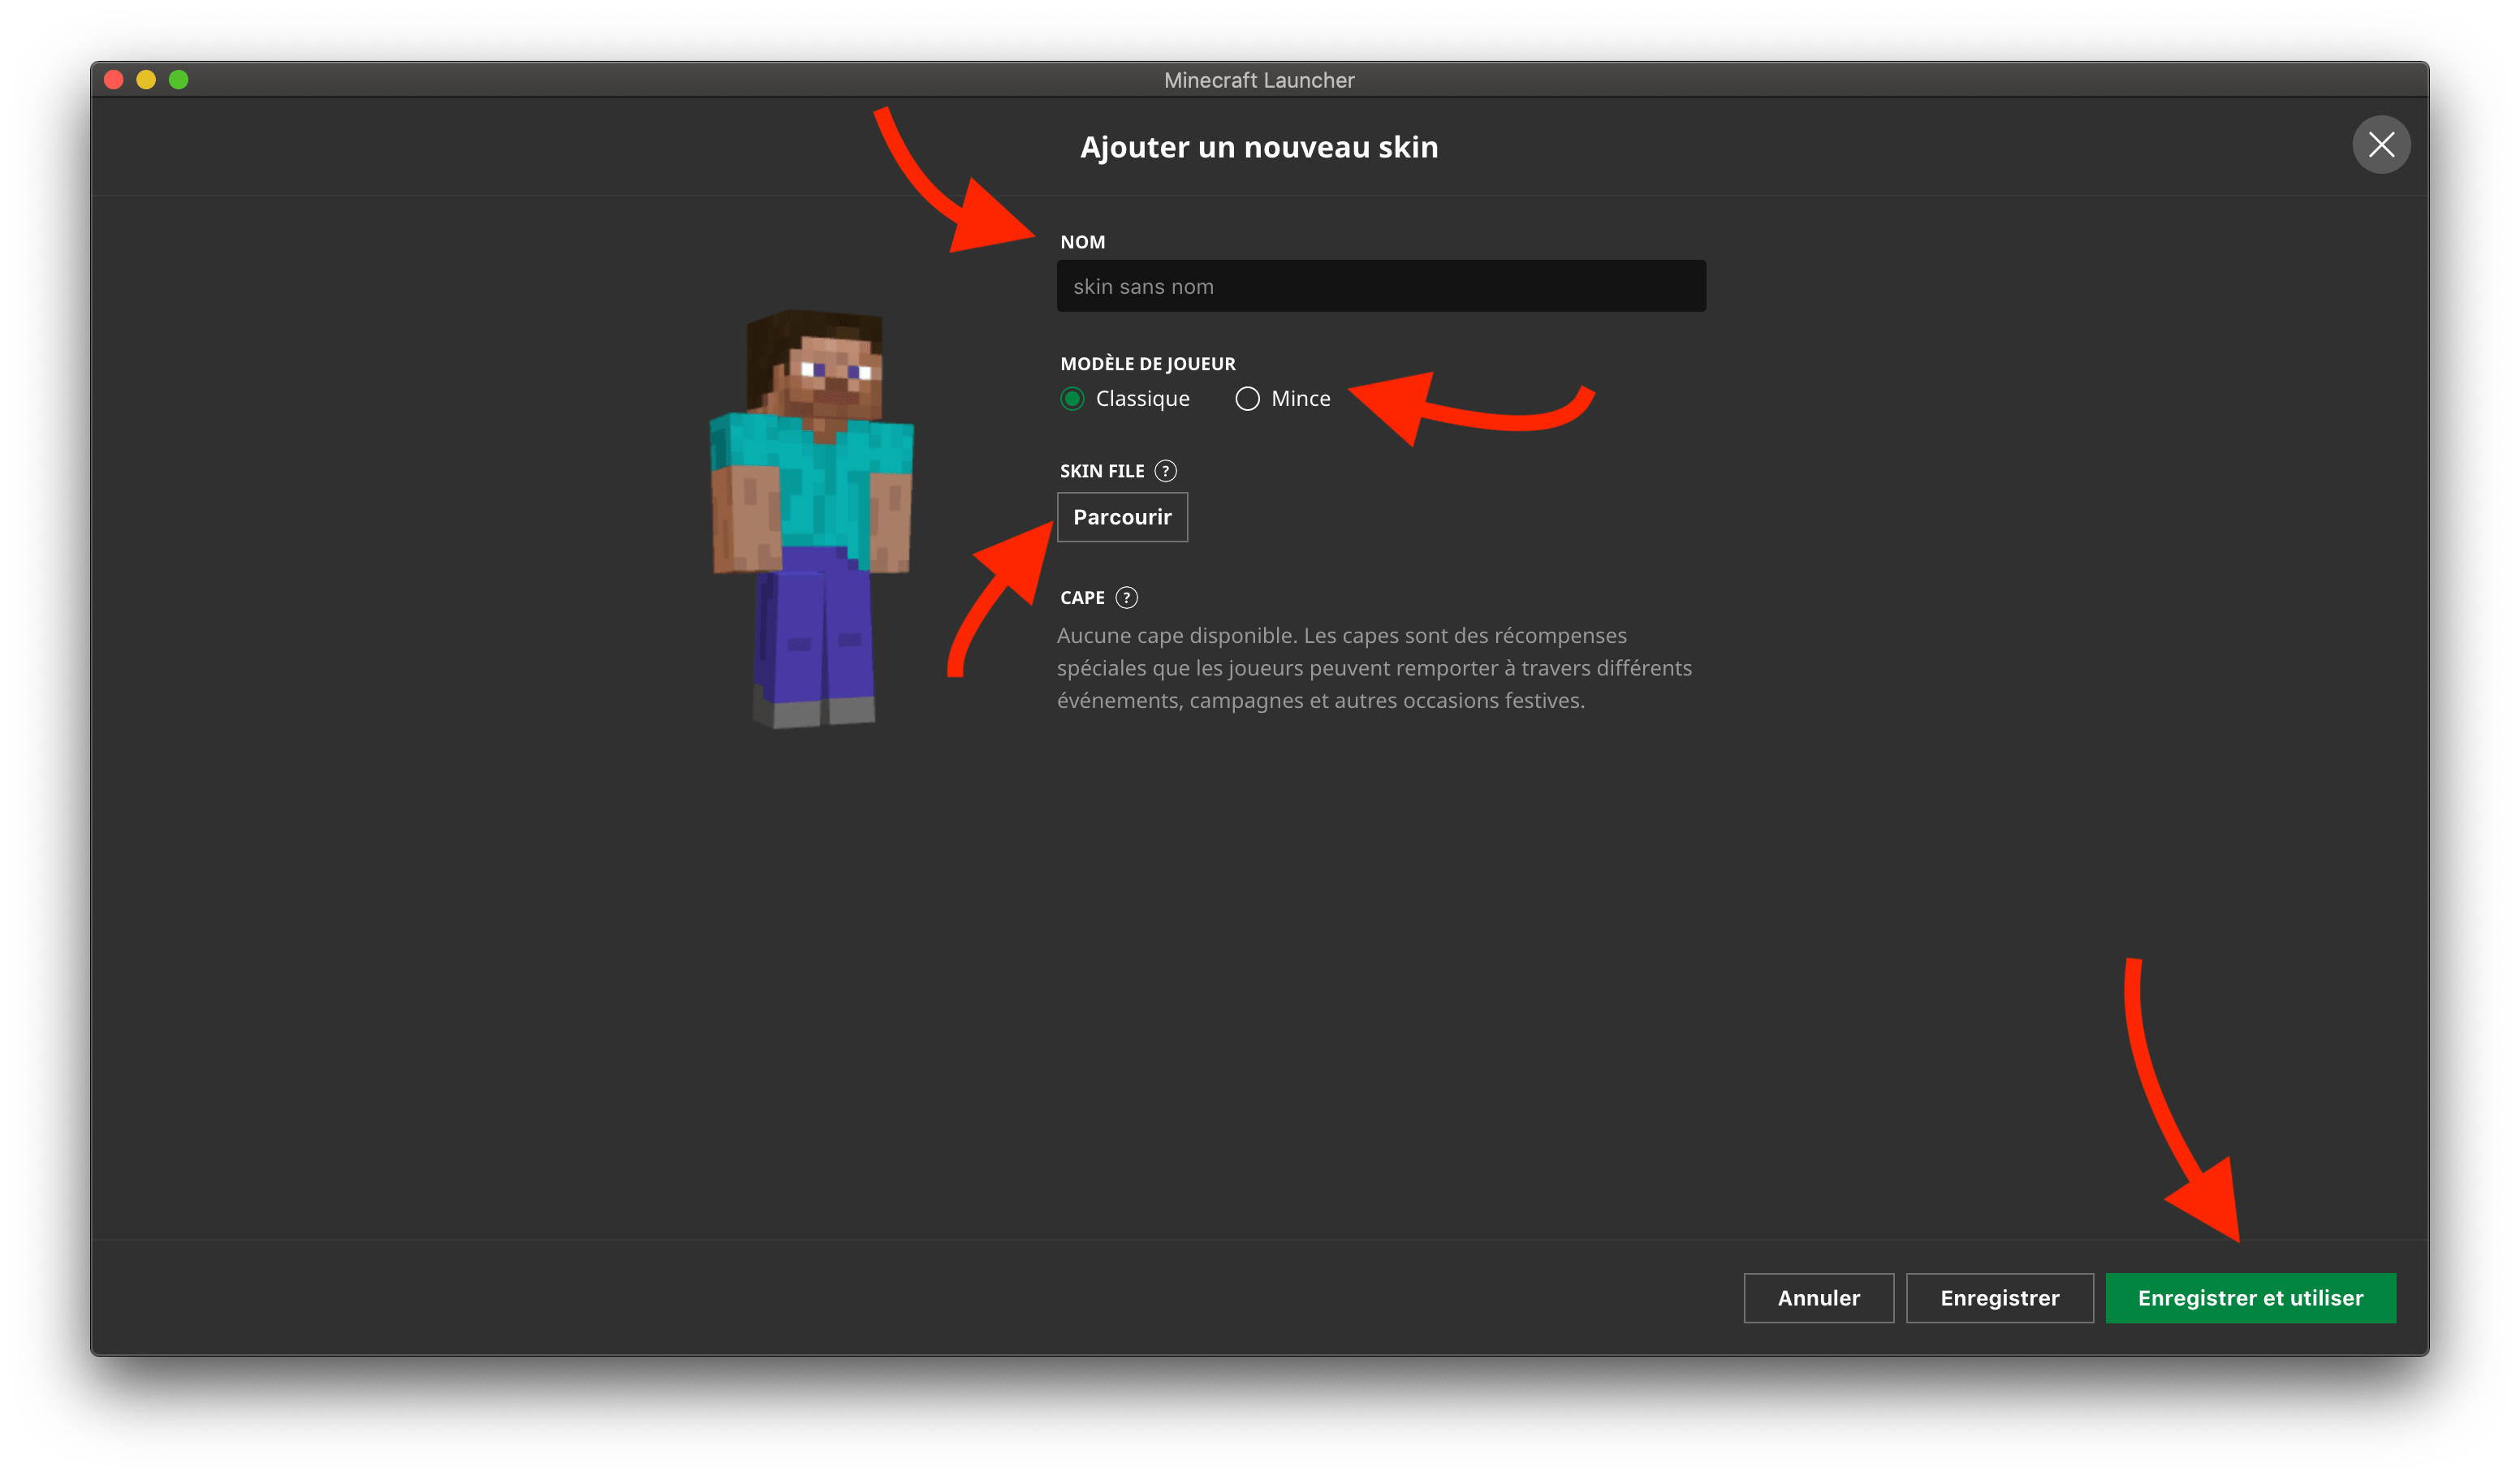Maximize window with green button
The width and height of the screenshot is (2520, 1476).
pyautogui.click(x=179, y=80)
